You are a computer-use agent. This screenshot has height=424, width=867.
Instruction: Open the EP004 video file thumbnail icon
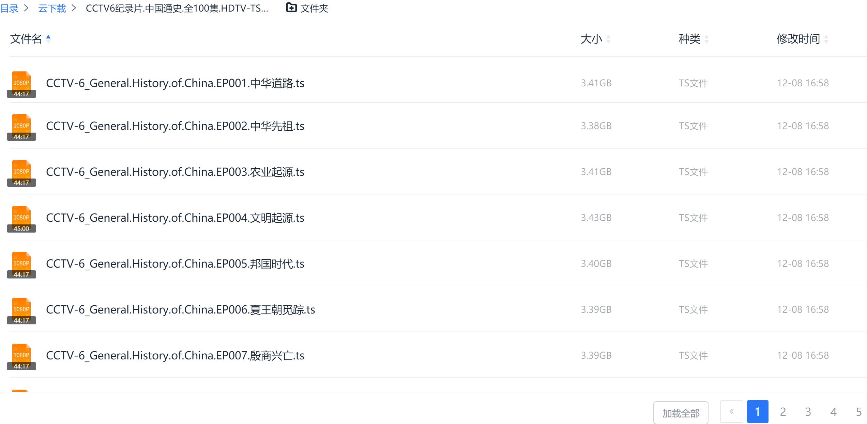[21, 219]
